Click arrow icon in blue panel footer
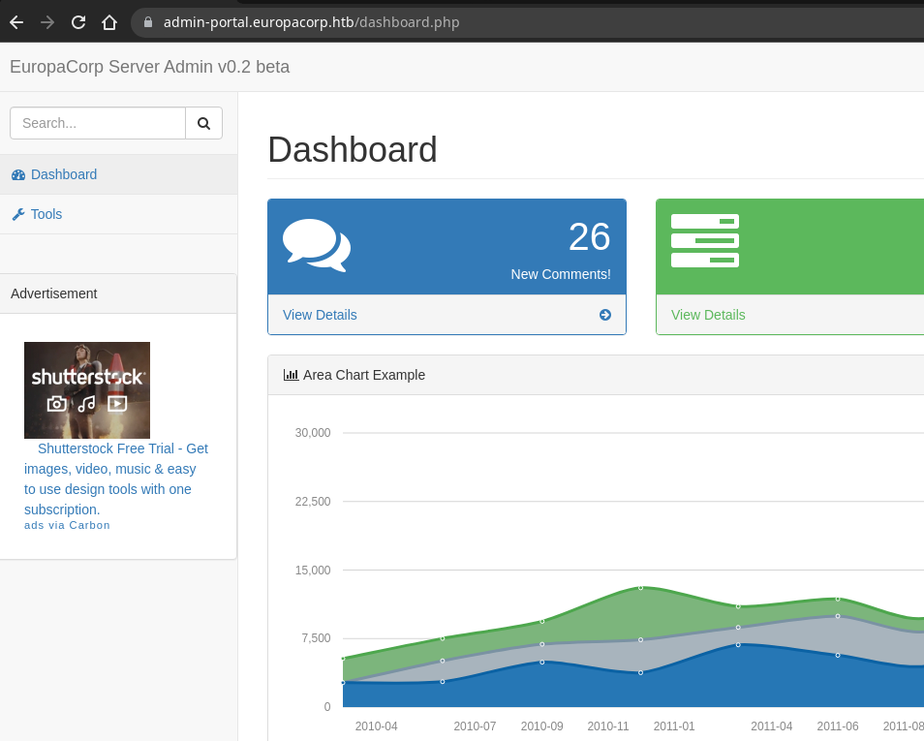This screenshot has width=924, height=741. 605,315
